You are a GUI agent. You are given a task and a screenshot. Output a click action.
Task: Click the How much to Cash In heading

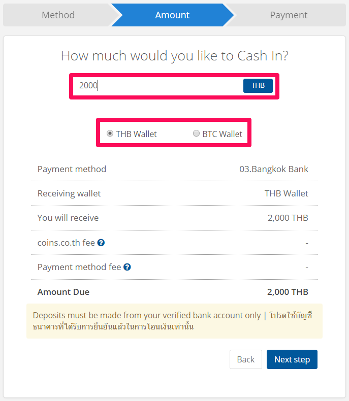coord(175,56)
